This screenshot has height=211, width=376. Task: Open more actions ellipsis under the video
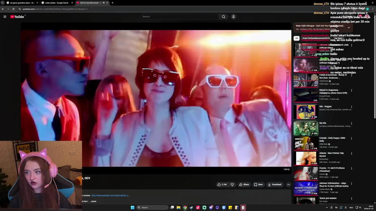point(288,185)
